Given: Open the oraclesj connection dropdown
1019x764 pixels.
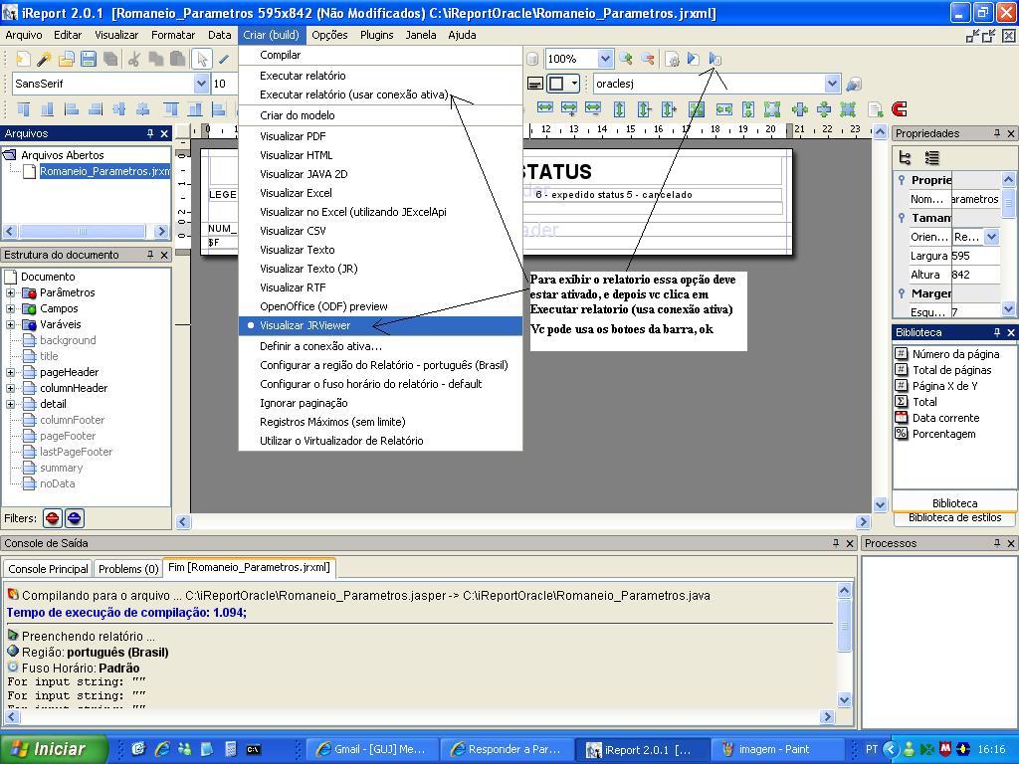Looking at the screenshot, I should (x=832, y=84).
